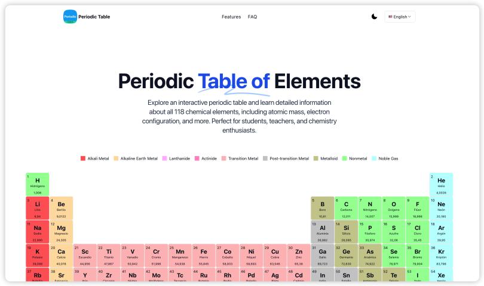Click the Iron (Fe) element tile
484x286 pixels.
pyautogui.click(x=204, y=255)
